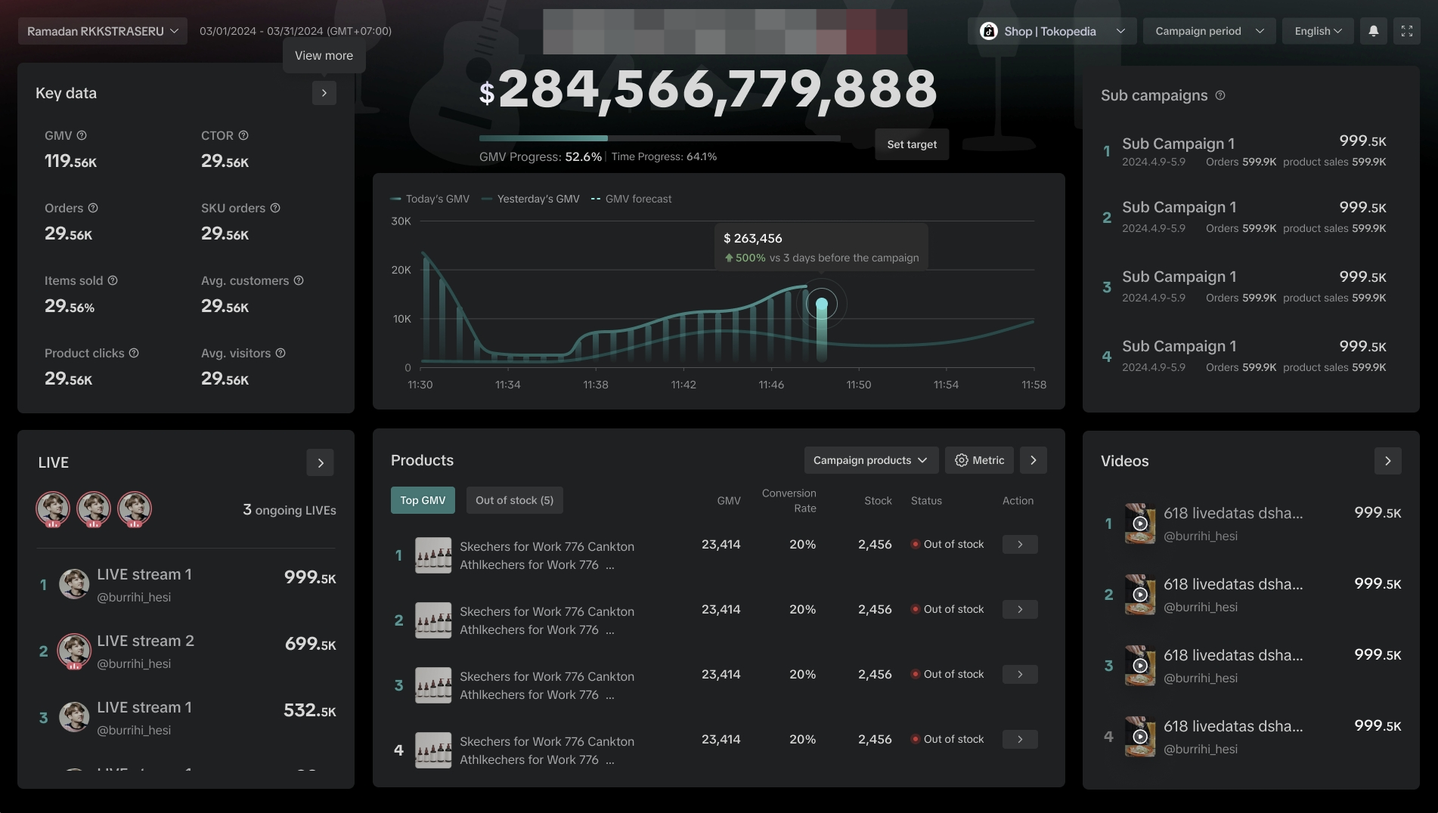
Task: Open the Campaign period dropdown
Action: click(1209, 31)
